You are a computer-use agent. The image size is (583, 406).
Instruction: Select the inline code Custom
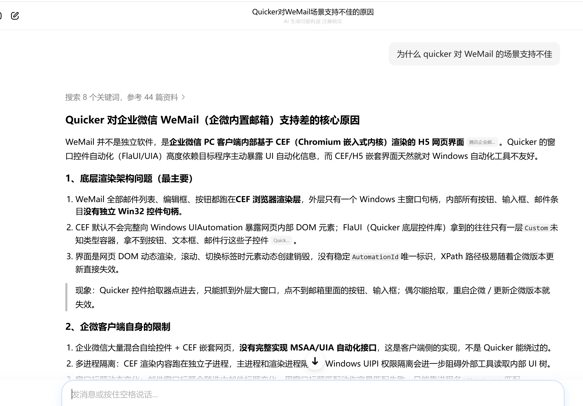click(x=536, y=228)
